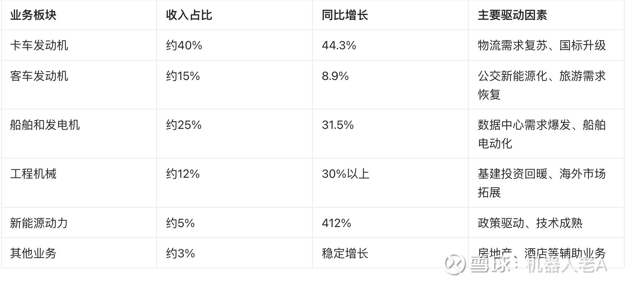This screenshot has height=284, width=625.
Task: Click the 30%以上 growth cell
Action: (345, 174)
